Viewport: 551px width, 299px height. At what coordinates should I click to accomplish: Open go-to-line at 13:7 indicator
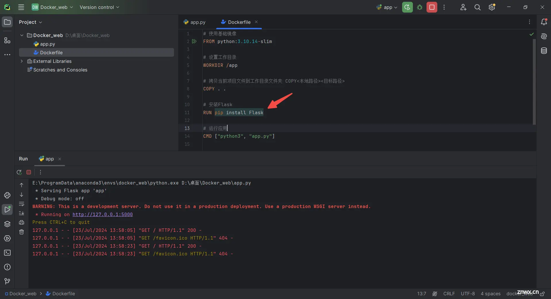422,294
